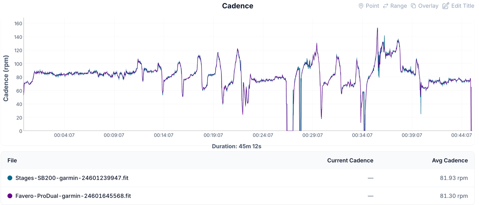Click Favero row Current Cadence dash
This screenshot has height=205, width=479.
pyautogui.click(x=370, y=196)
